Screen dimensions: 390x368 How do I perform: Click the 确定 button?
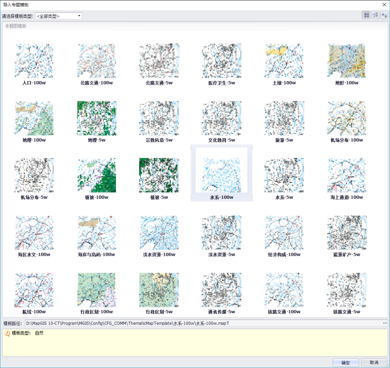pyautogui.click(x=345, y=362)
